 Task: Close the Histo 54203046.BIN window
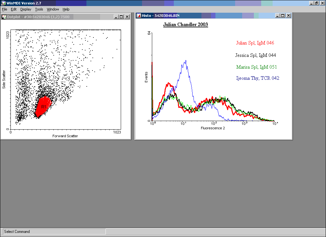tap(289, 16)
